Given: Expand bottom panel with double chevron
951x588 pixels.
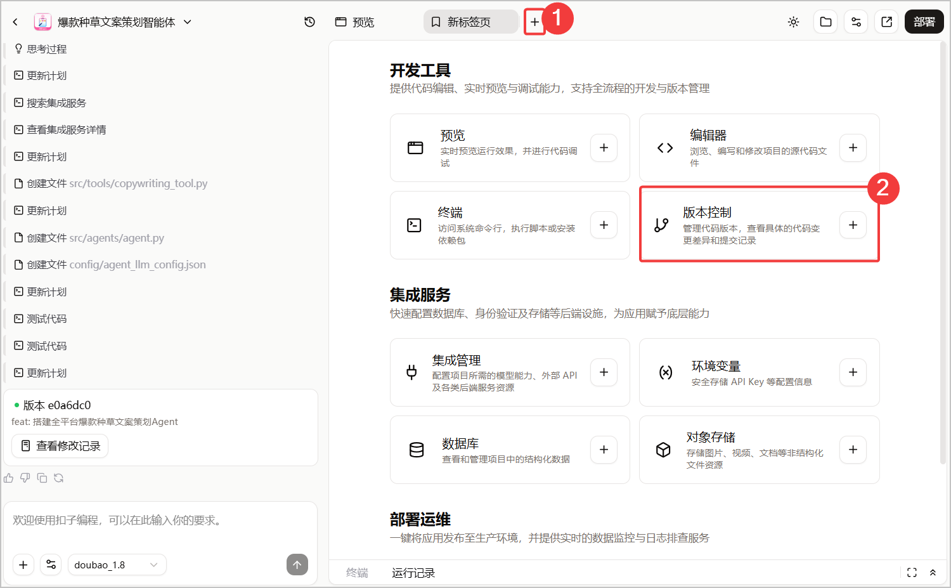Looking at the screenshot, I should pos(933,573).
